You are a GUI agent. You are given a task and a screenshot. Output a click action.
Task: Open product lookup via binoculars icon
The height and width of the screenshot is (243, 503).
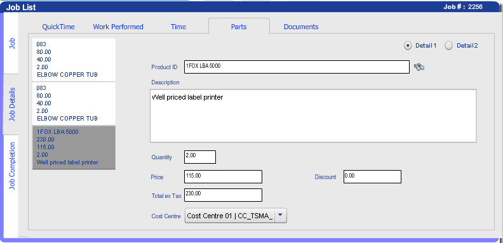pyautogui.click(x=419, y=67)
